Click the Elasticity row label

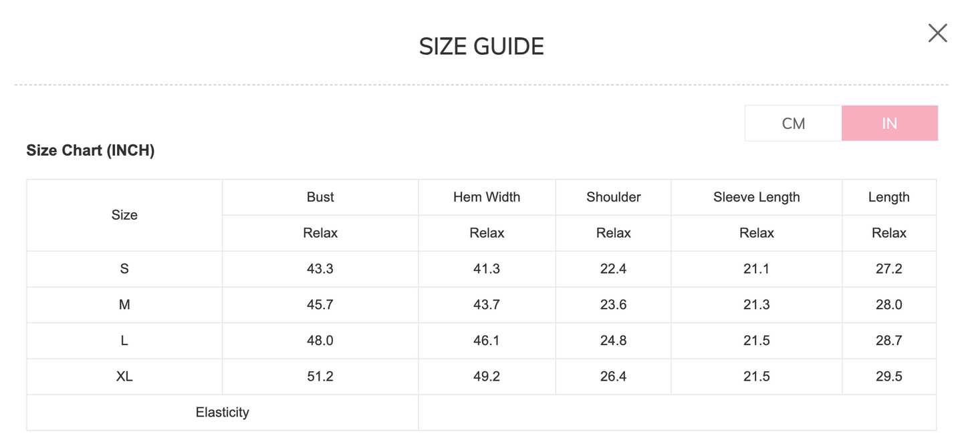222,413
